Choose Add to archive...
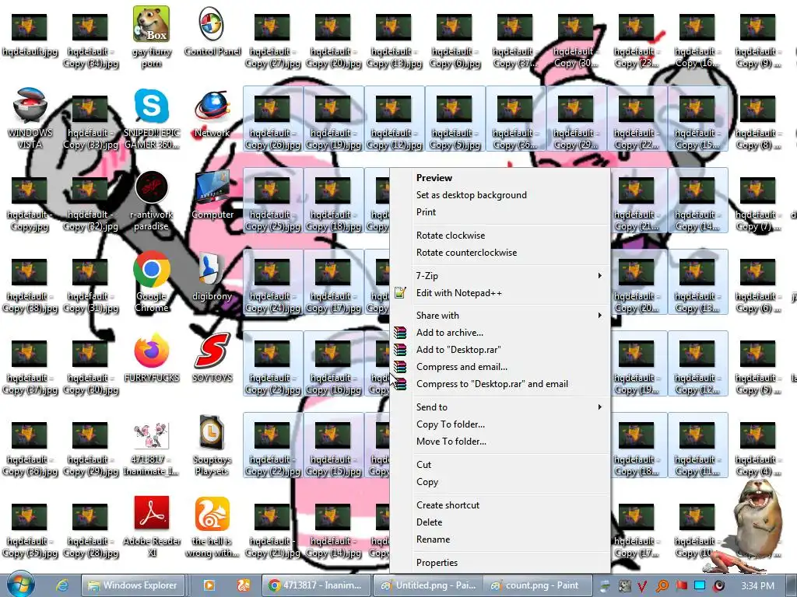The width and height of the screenshot is (797, 597). pyautogui.click(x=500, y=333)
